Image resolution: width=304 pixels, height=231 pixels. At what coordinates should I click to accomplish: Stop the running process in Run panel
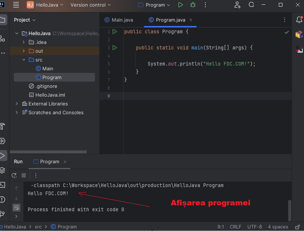(24, 175)
